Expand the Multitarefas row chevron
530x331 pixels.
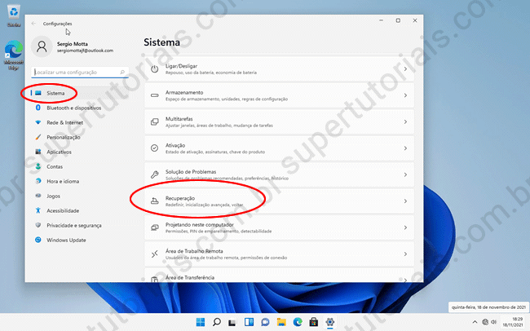pyautogui.click(x=405, y=121)
